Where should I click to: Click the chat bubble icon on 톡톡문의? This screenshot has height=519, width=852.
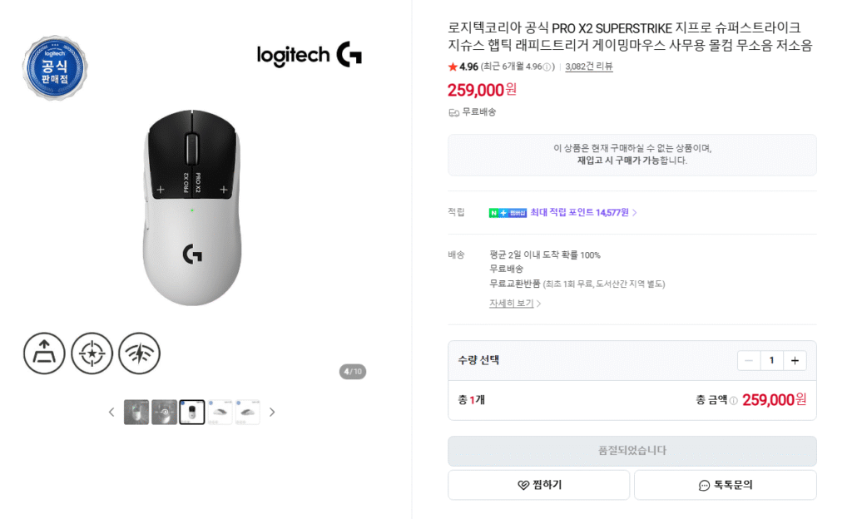[705, 485]
